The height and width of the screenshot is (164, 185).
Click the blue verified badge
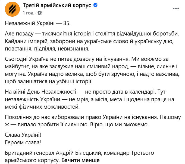point(95,5)
